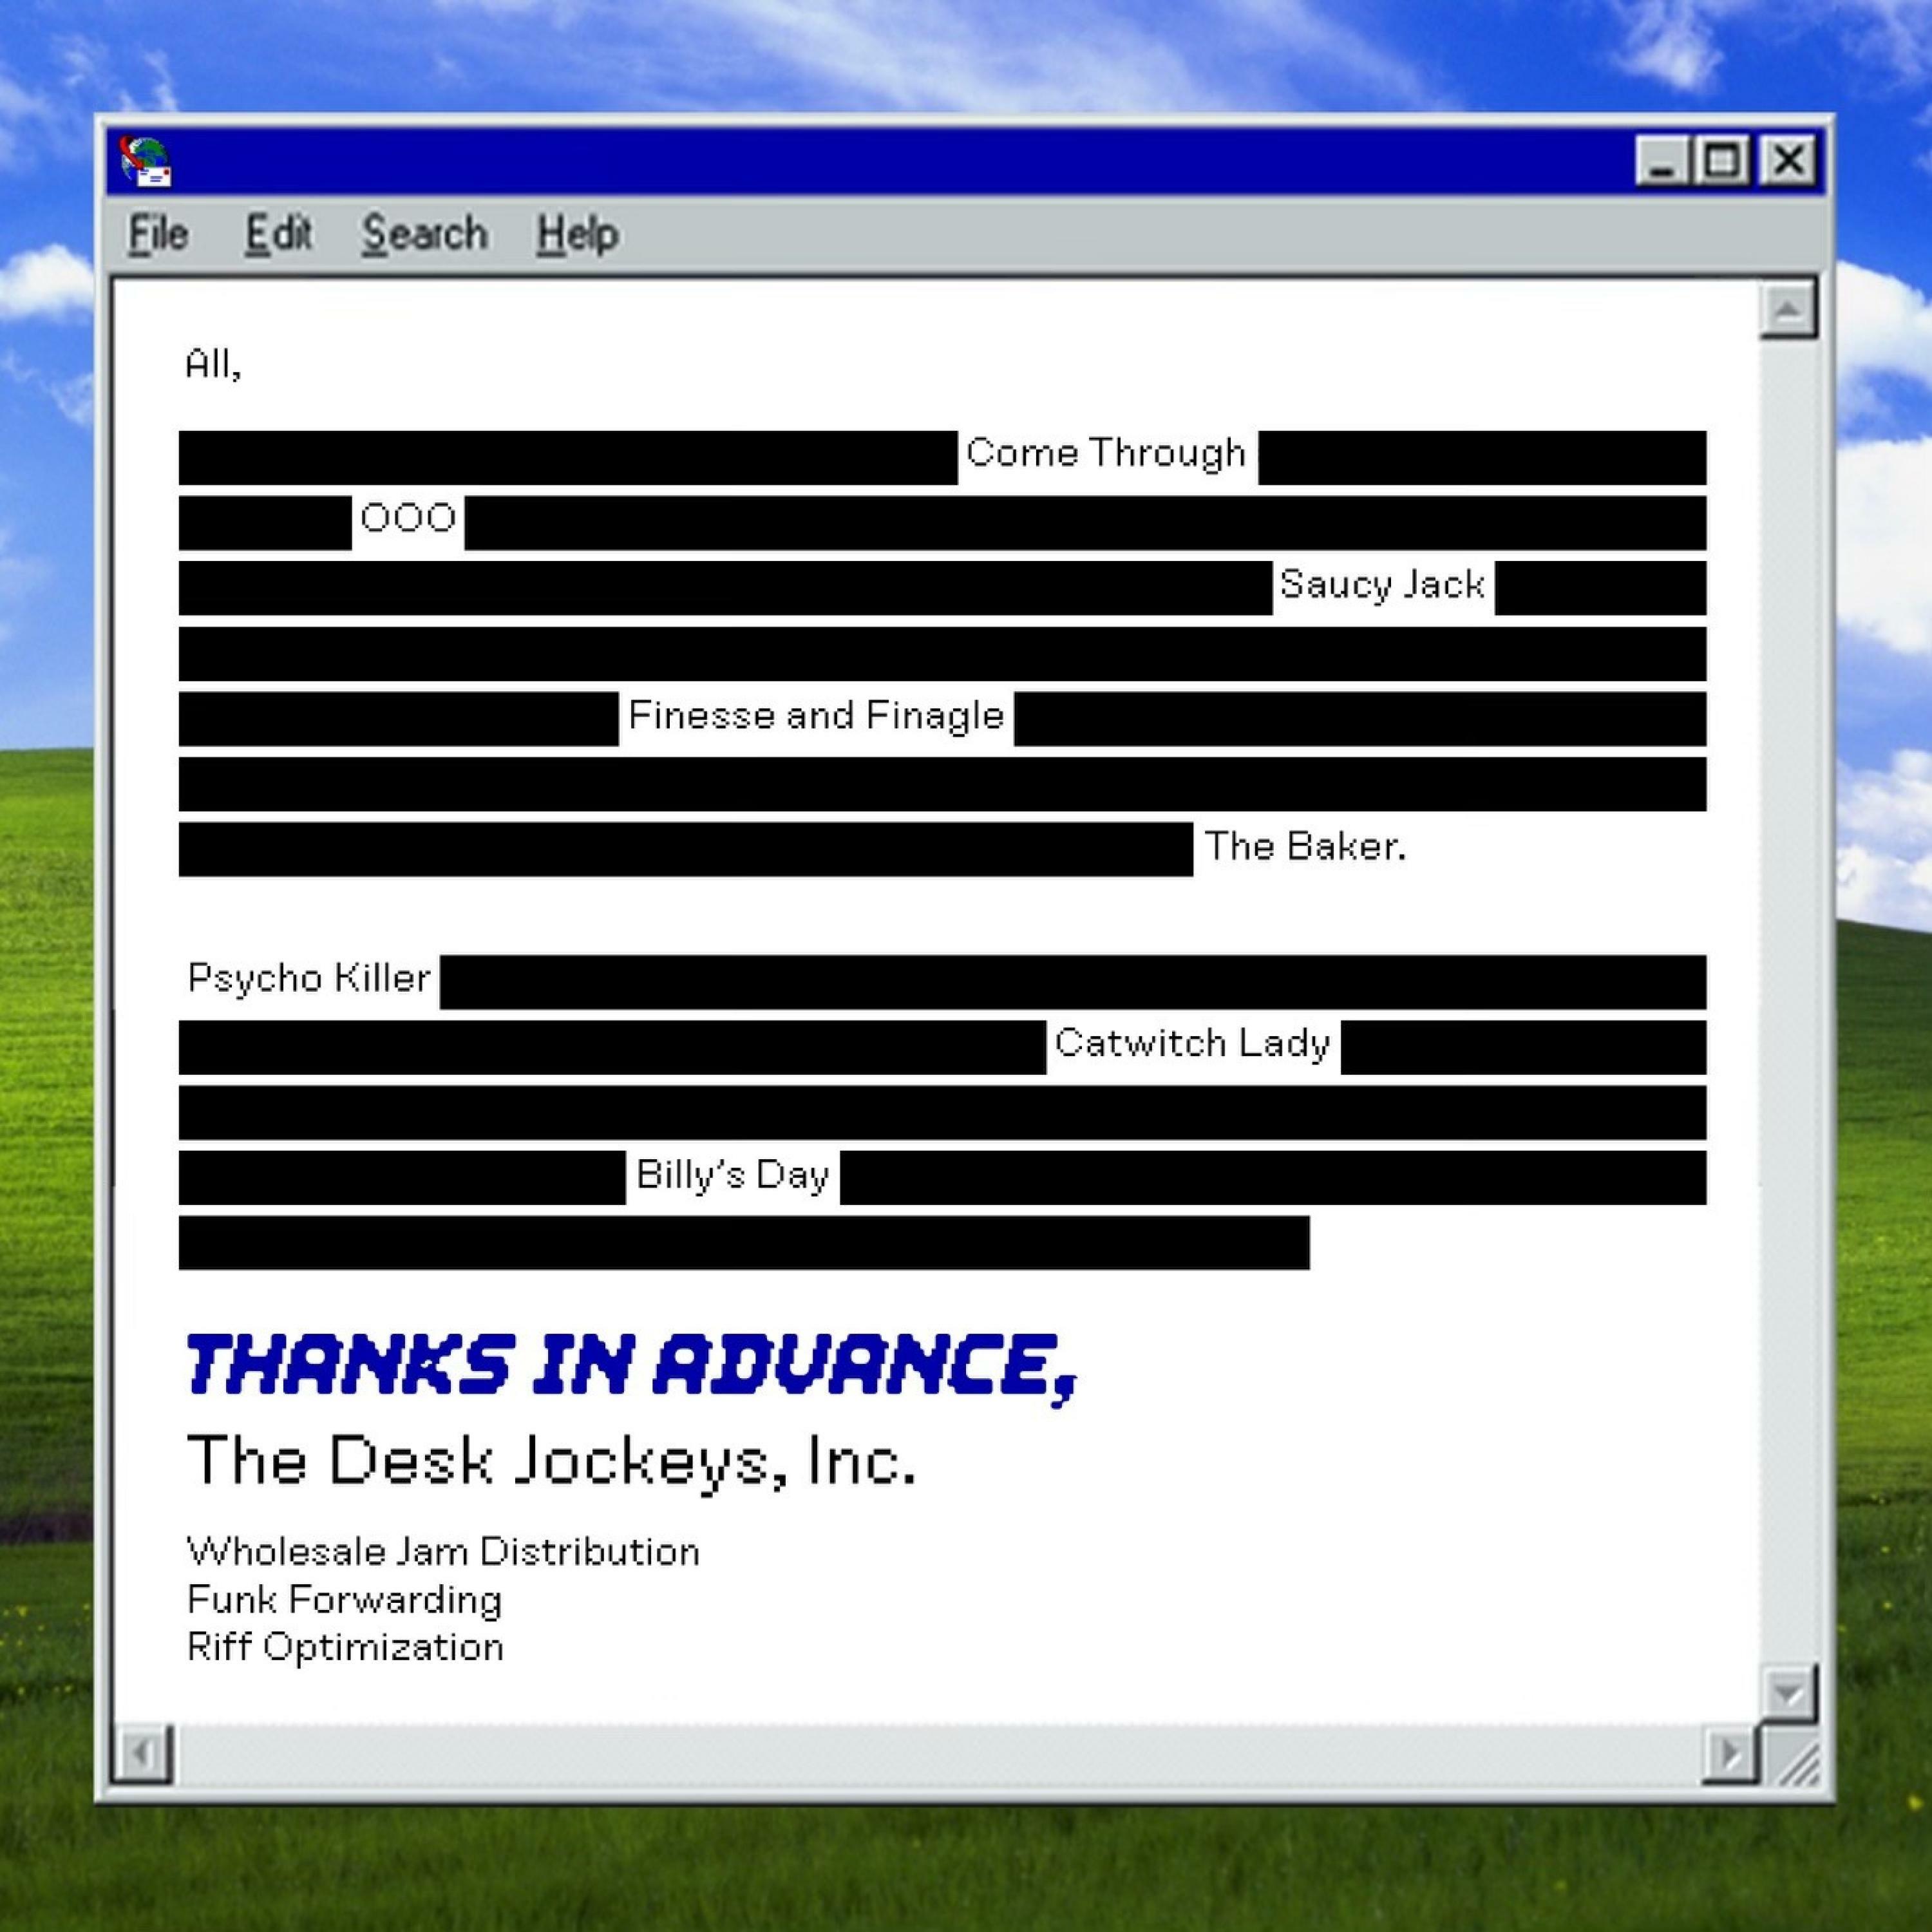Minimize the email window
This screenshot has width=1932, height=1932.
pos(1662,160)
